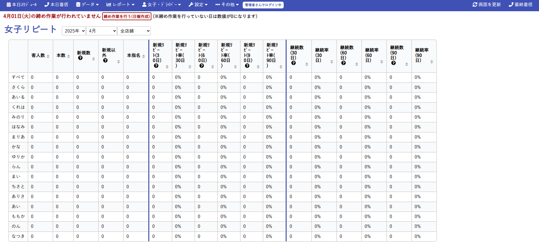Viewport: 539px width, 250px height.
Task: Sort table by 客人数 sort arrows
Action: point(48,56)
